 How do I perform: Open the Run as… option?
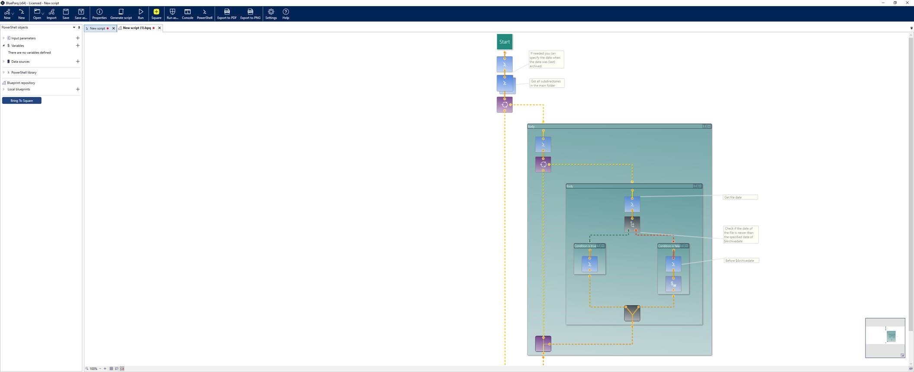(x=172, y=14)
